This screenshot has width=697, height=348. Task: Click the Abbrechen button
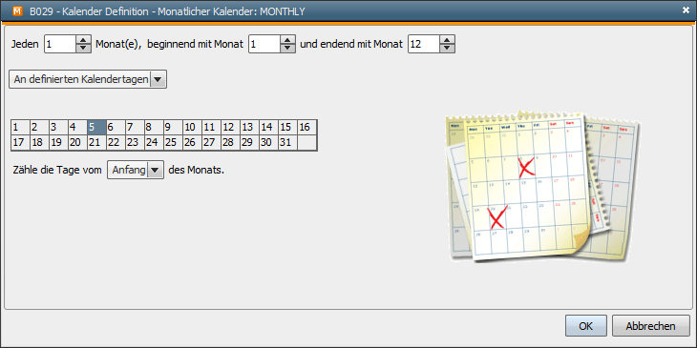651,326
